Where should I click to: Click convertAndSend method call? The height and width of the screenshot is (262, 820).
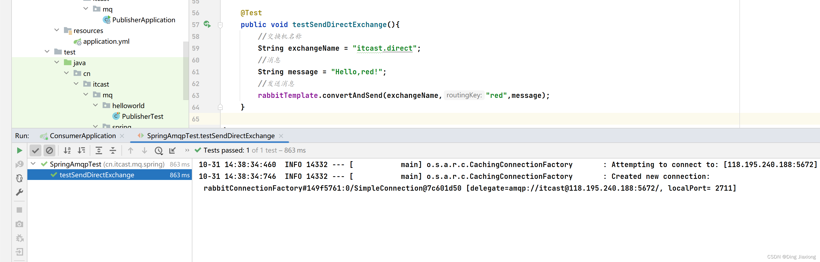coord(352,95)
